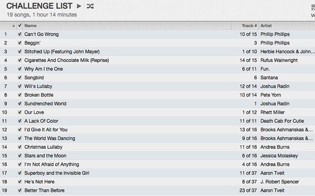Click the checkmark column header
This screenshot has height=196, width=315.
(x=20, y=26)
